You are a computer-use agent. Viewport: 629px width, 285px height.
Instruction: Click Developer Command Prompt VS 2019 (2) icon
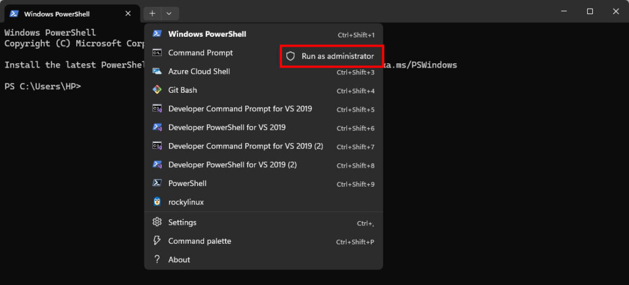[157, 146]
